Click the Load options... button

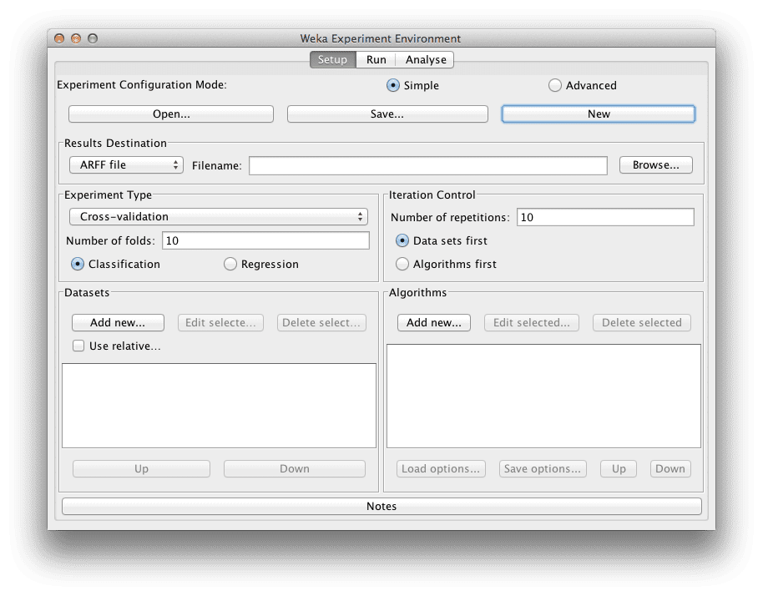[441, 468]
